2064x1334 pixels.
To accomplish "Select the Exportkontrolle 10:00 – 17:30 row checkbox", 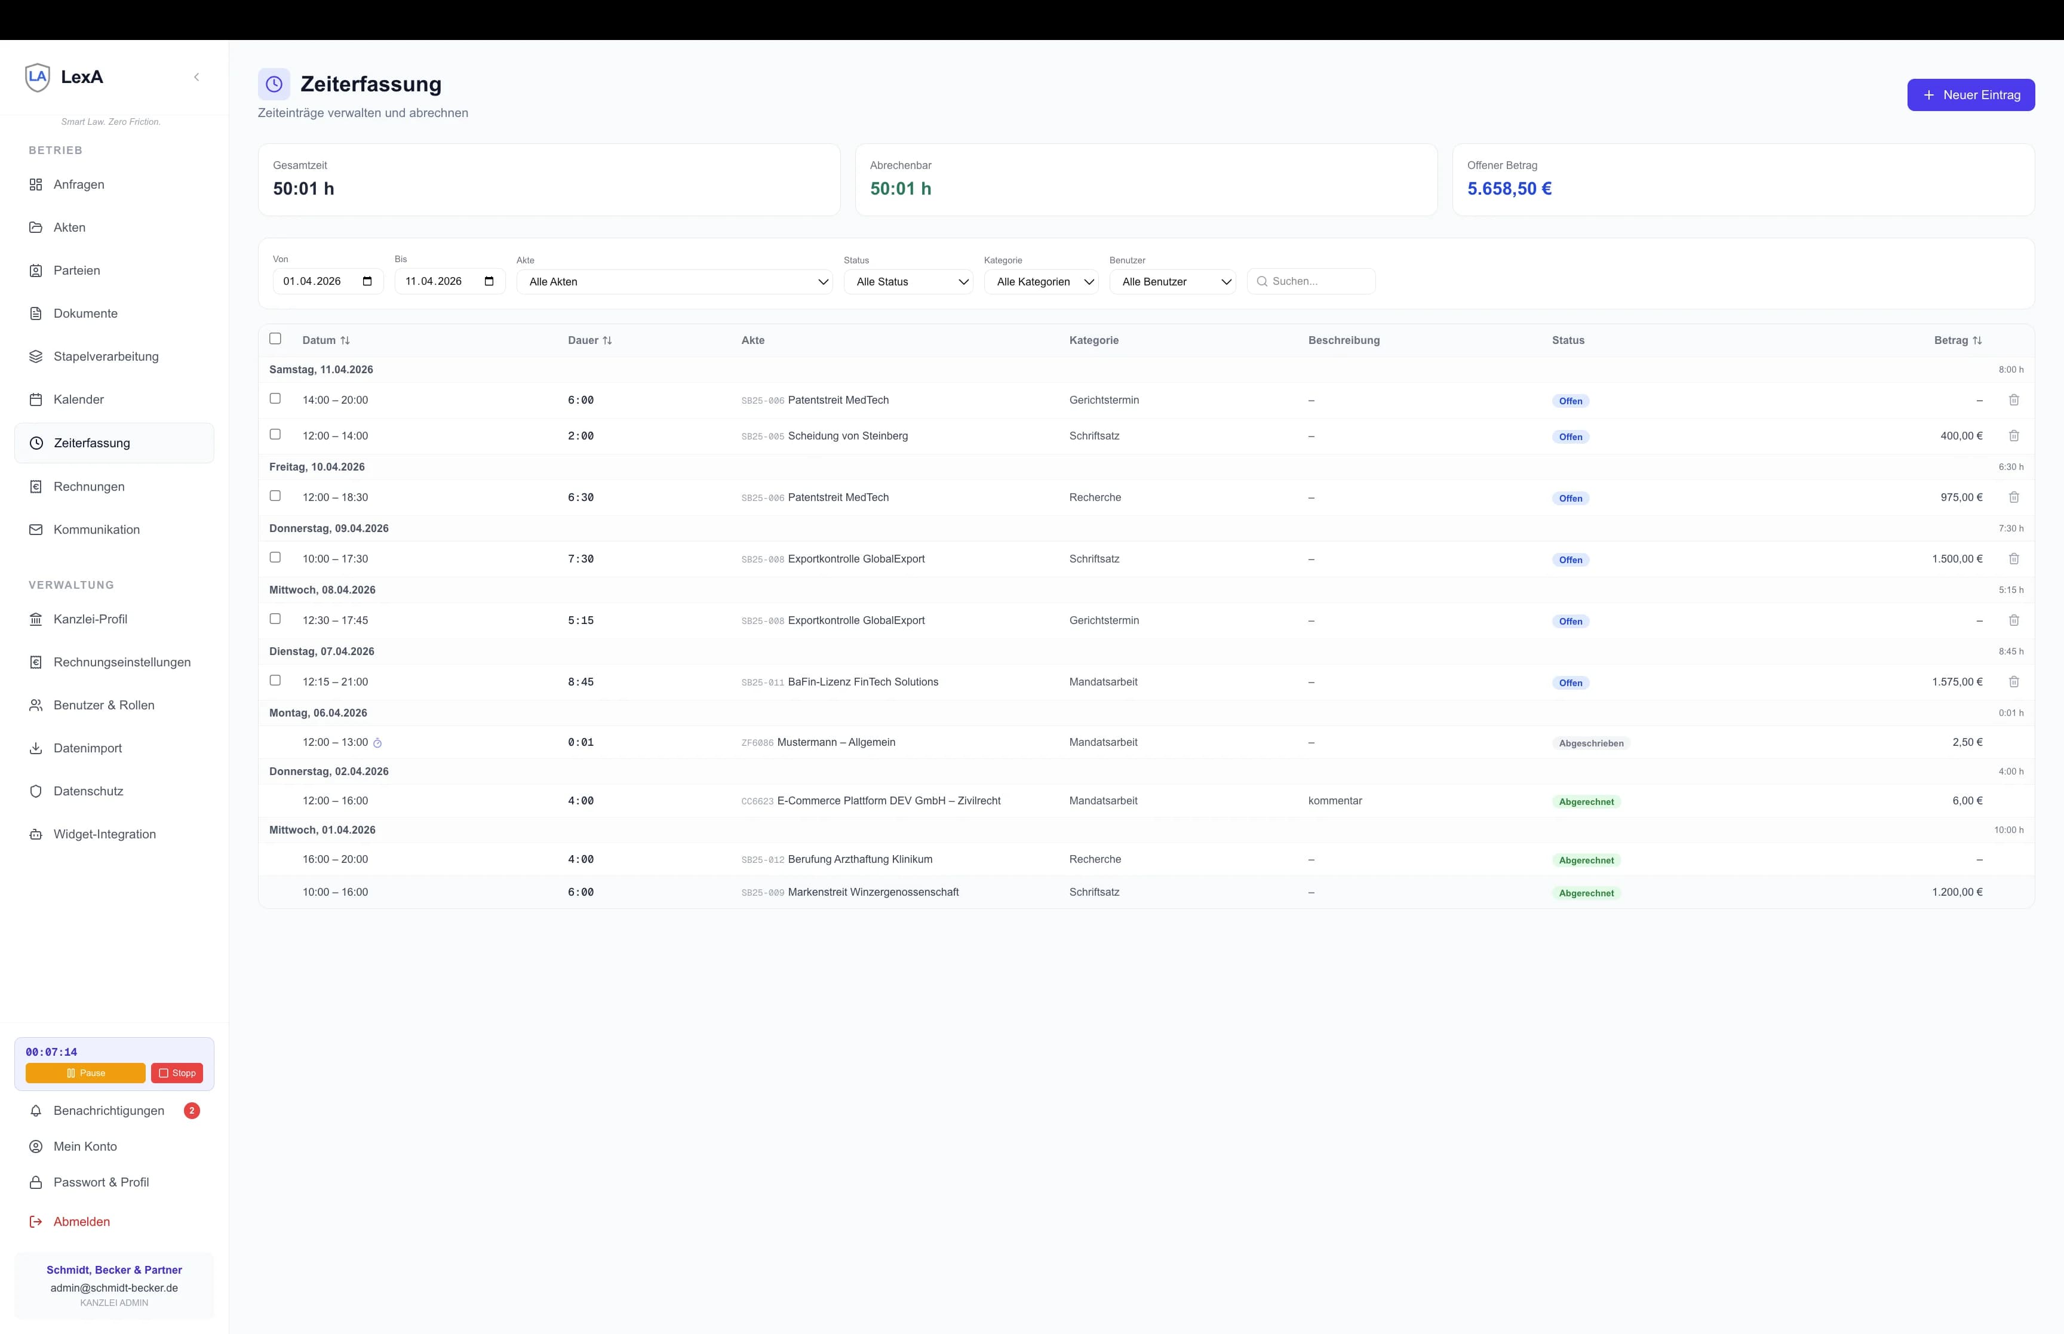I will click(275, 557).
